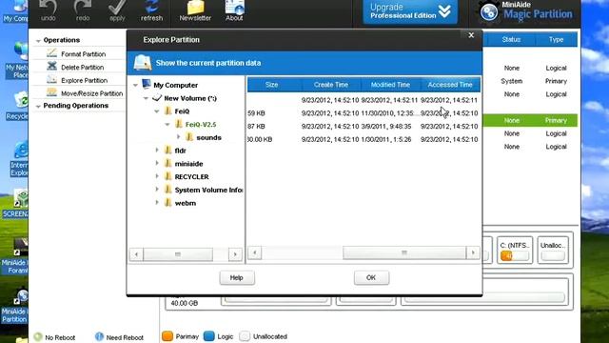Expand the sounds folder node
This screenshot has width=609, height=343.
coord(178,137)
